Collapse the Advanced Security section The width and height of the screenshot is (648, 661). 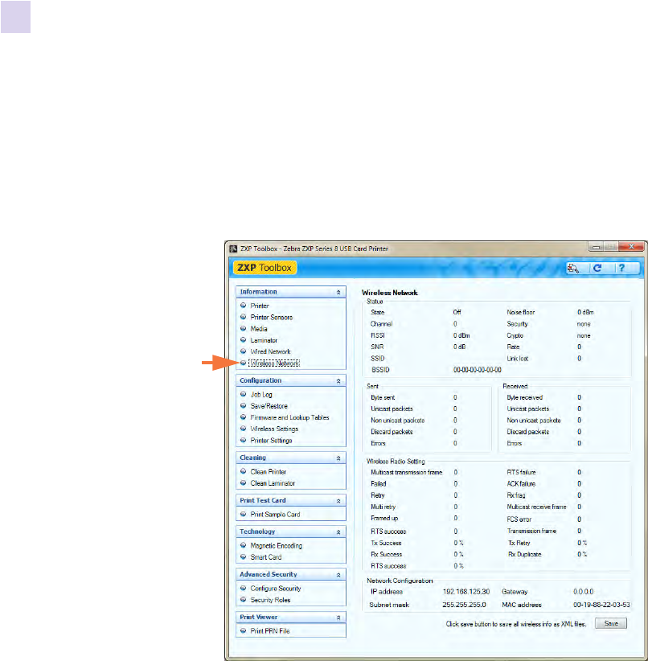338,575
